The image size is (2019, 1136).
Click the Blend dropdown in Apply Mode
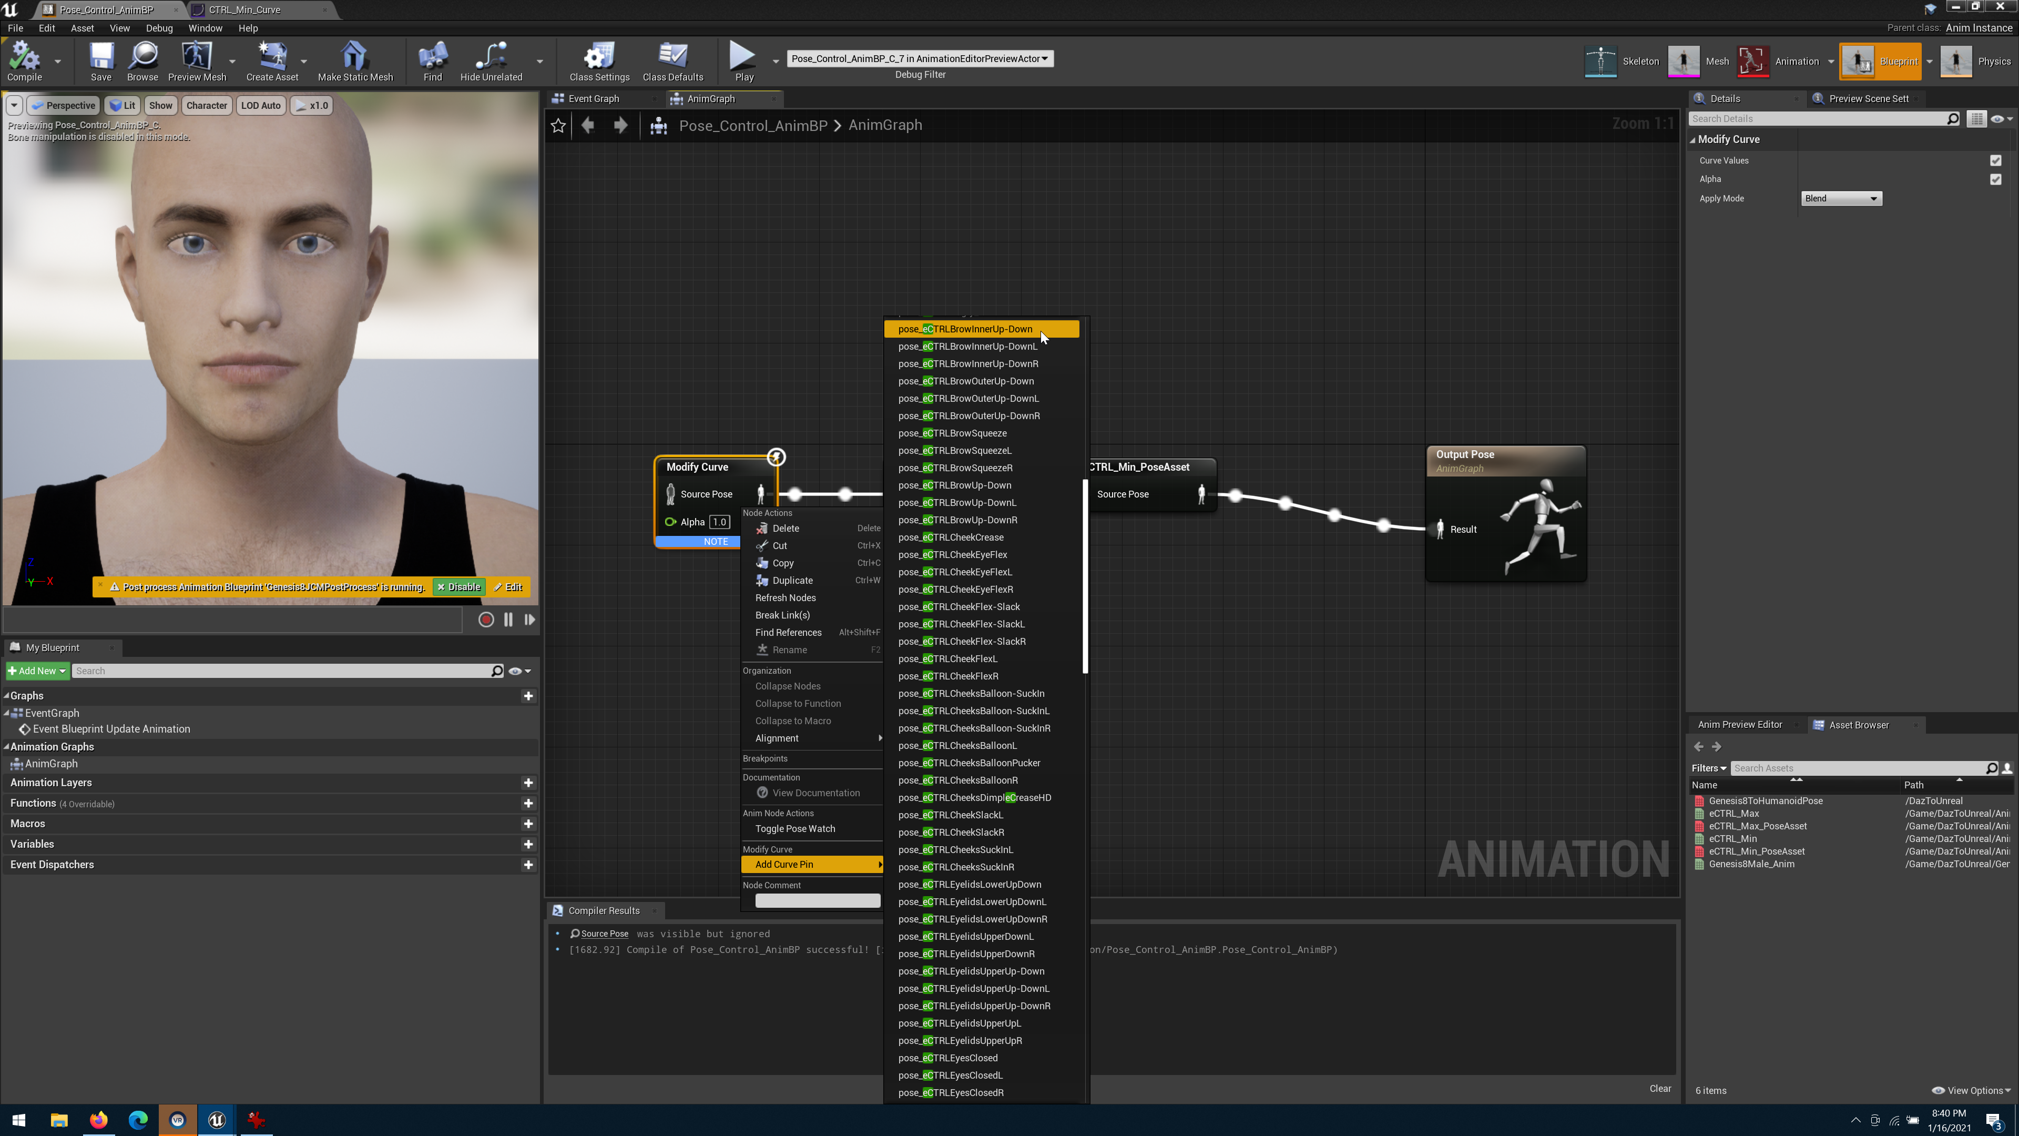pyautogui.click(x=1840, y=198)
